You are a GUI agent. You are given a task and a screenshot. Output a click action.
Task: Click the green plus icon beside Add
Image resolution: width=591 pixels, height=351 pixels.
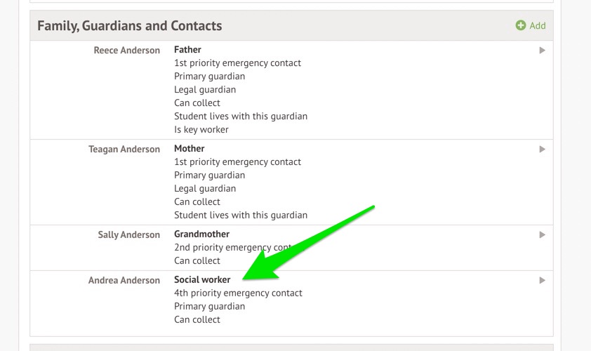[x=521, y=26]
